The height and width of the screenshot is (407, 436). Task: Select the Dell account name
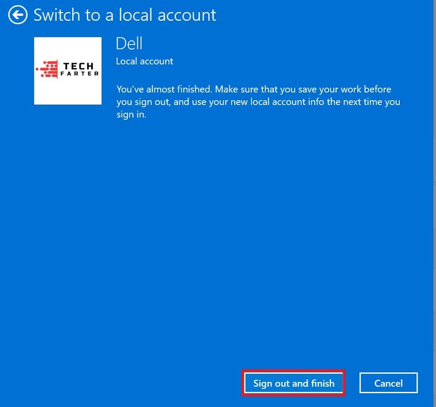pos(129,44)
